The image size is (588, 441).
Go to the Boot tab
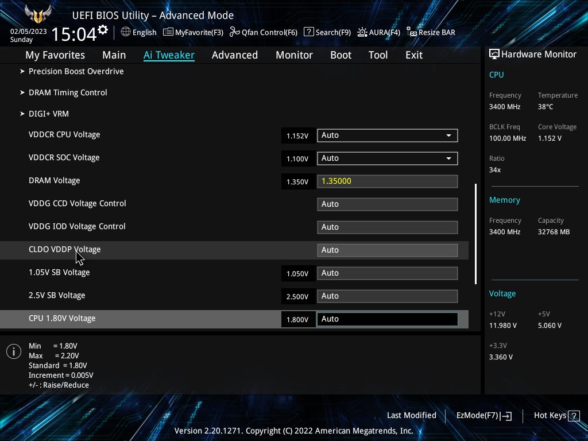[341, 55]
